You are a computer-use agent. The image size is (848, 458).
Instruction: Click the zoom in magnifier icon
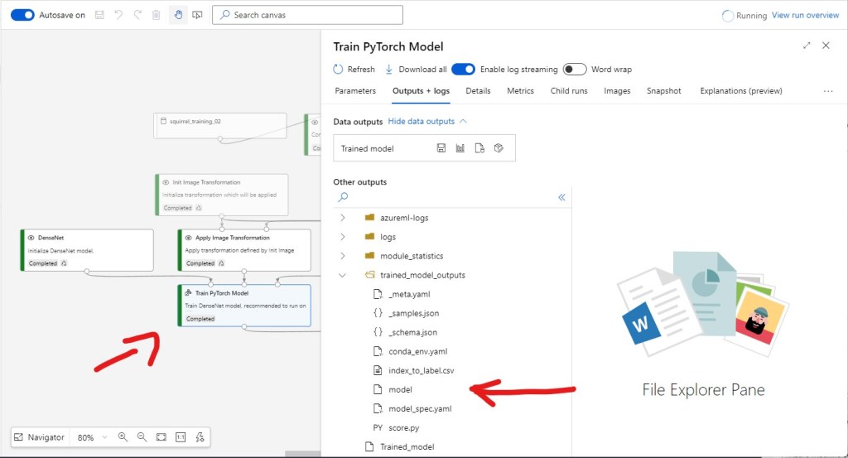123,437
